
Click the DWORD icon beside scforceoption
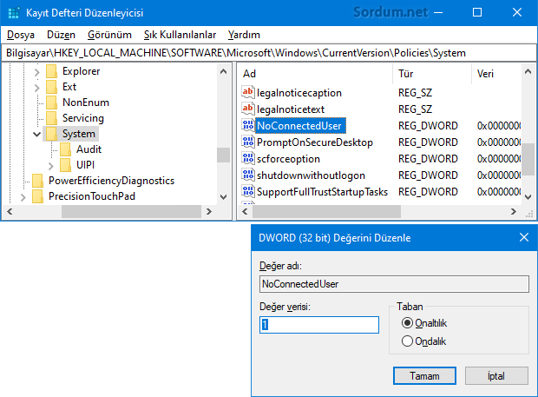click(x=247, y=158)
